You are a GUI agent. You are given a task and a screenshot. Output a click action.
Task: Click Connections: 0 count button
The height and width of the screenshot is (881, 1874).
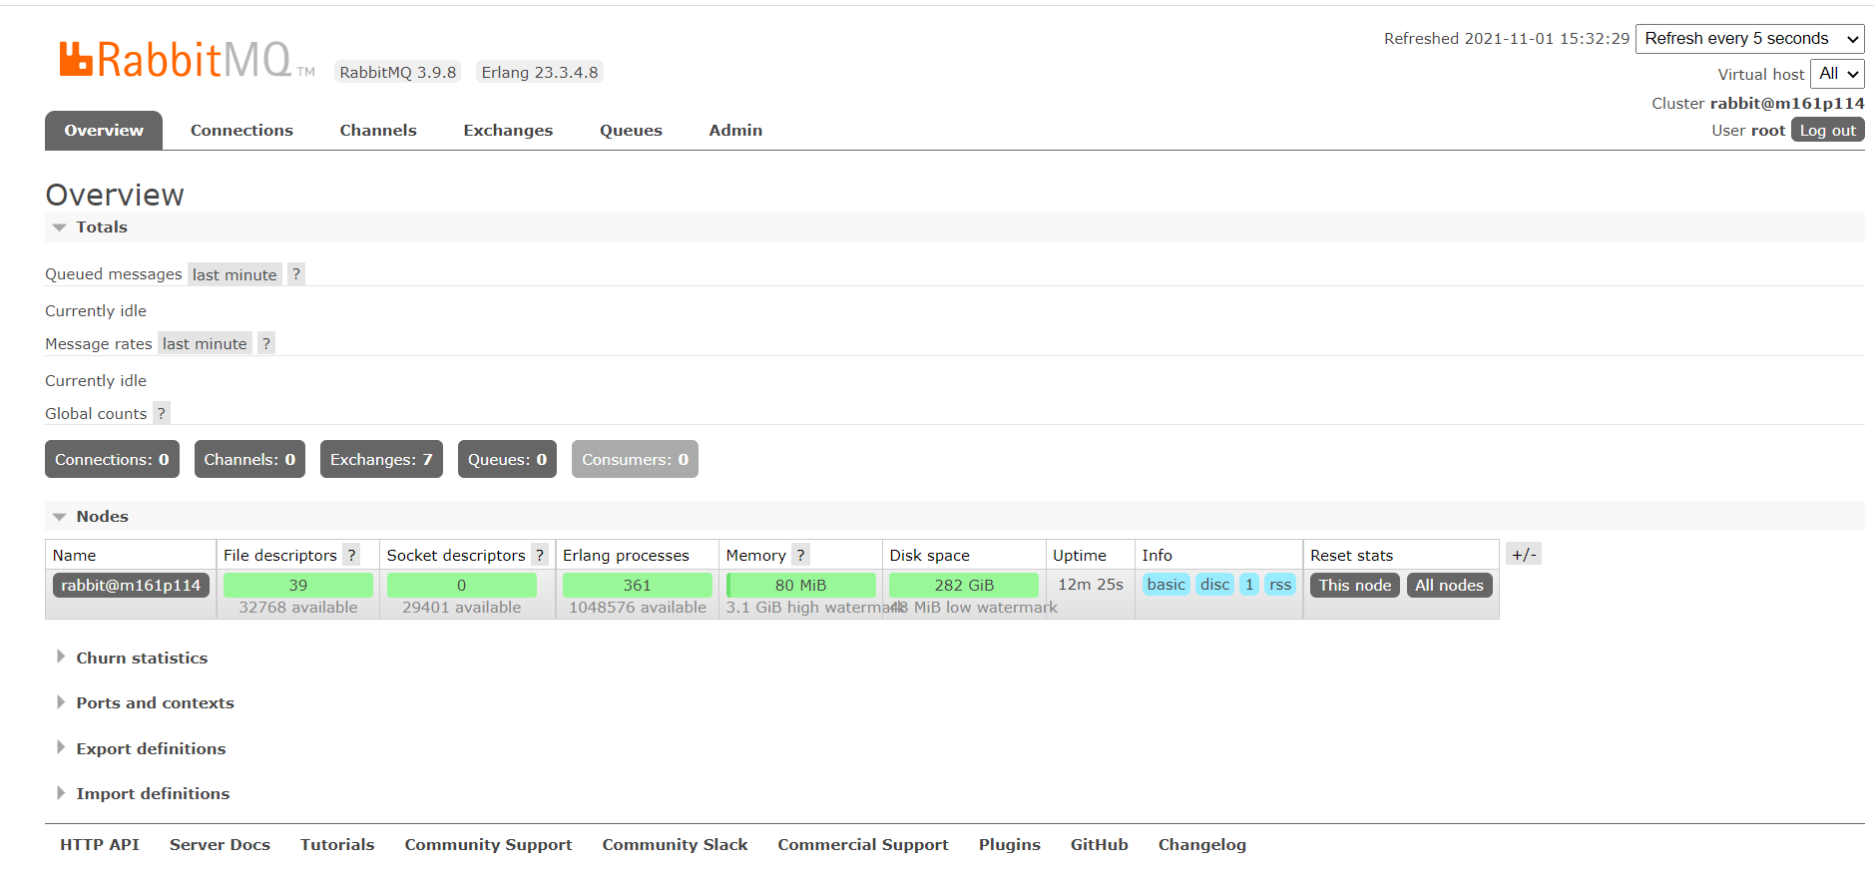[x=112, y=459]
